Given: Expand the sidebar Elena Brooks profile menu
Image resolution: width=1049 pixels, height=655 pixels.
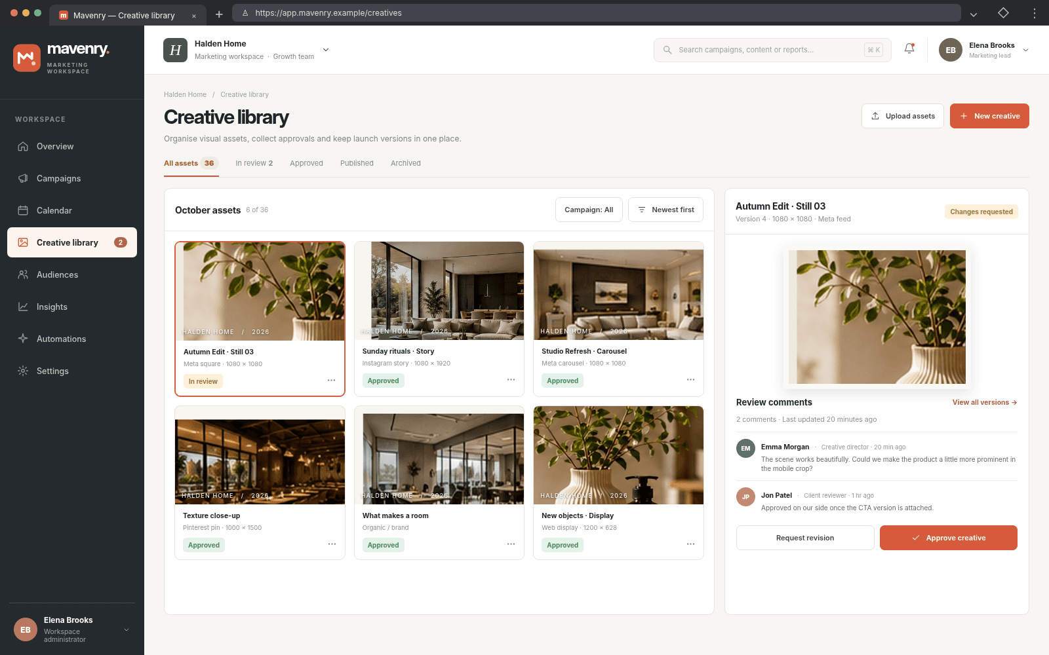Looking at the screenshot, I should coord(127,630).
